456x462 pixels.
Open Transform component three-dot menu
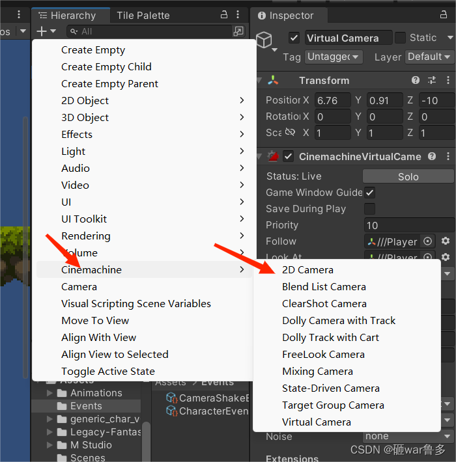(448, 80)
